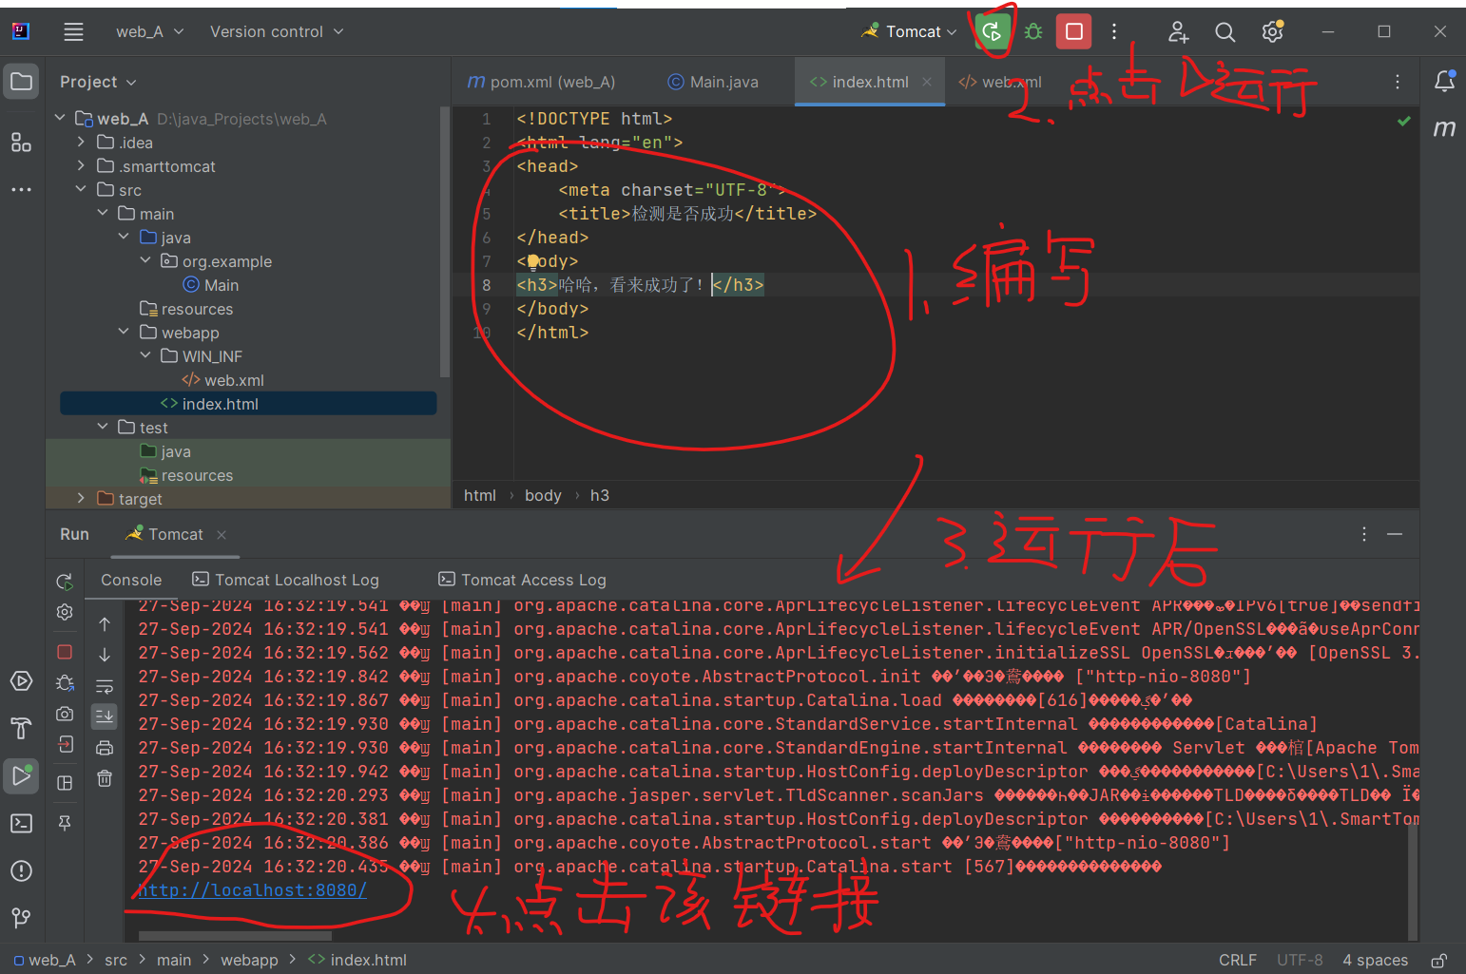The image size is (1466, 974).
Task: Open the notifications bell
Action: point(1444,82)
